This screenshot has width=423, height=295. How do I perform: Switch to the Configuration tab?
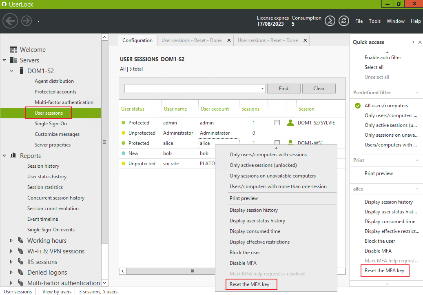click(x=137, y=40)
